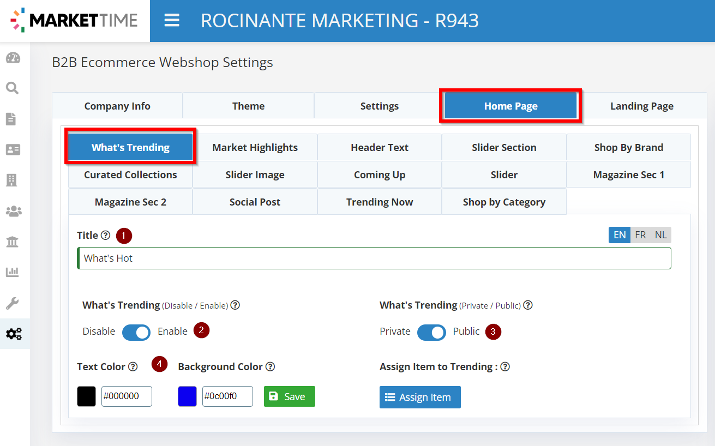This screenshot has width=715, height=446.
Task: Open the hamburger menu icon
Action: point(172,21)
